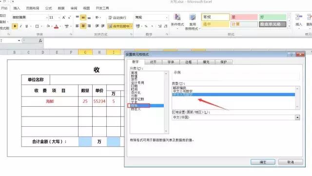Apply the yellow 适中 cell style
The image size is (312, 176).
[215, 24]
